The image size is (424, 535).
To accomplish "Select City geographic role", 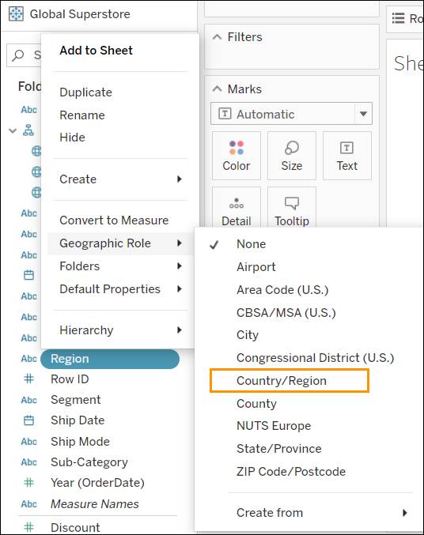I will (248, 335).
